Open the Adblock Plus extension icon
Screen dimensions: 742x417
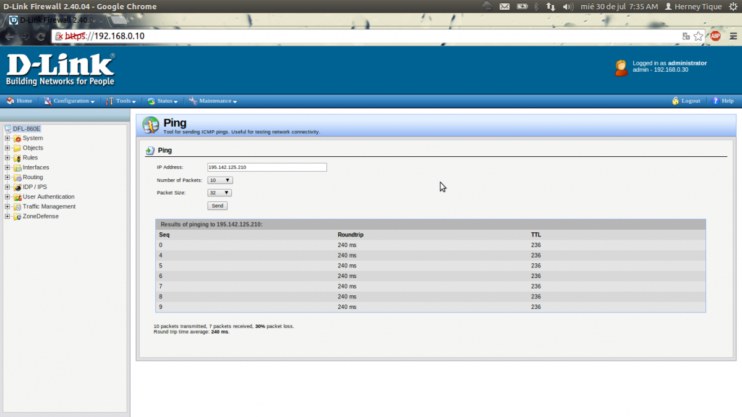point(715,36)
